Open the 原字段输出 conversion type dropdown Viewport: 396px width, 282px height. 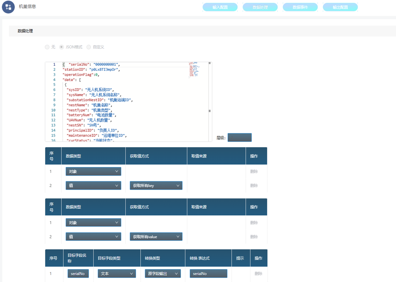(163, 274)
